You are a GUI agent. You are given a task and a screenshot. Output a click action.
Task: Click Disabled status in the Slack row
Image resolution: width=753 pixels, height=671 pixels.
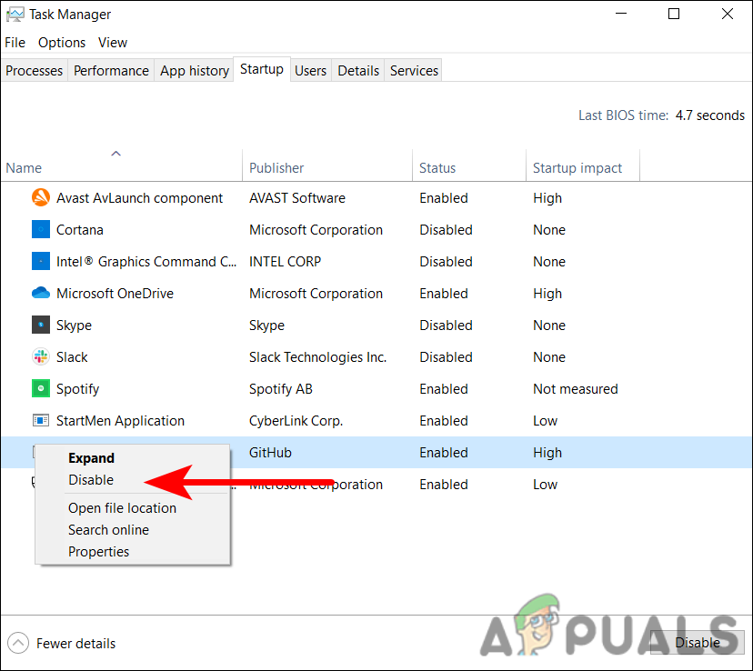447,357
